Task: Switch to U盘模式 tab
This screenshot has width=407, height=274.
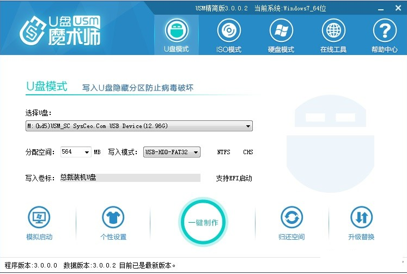Action: pos(177,35)
